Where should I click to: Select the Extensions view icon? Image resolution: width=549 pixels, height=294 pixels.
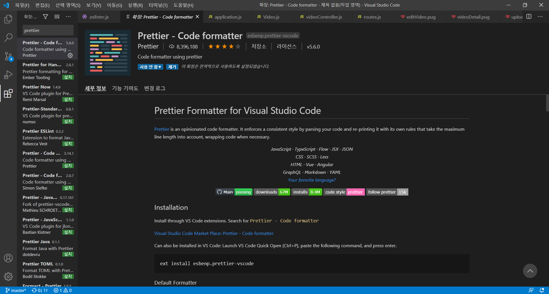pyautogui.click(x=8, y=93)
